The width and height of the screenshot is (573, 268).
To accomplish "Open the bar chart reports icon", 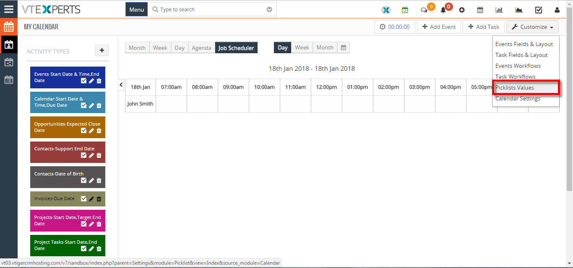I will click(499, 10).
